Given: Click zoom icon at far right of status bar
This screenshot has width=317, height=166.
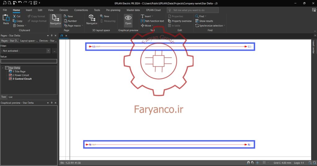Looking at the screenshot, I should (315, 163).
